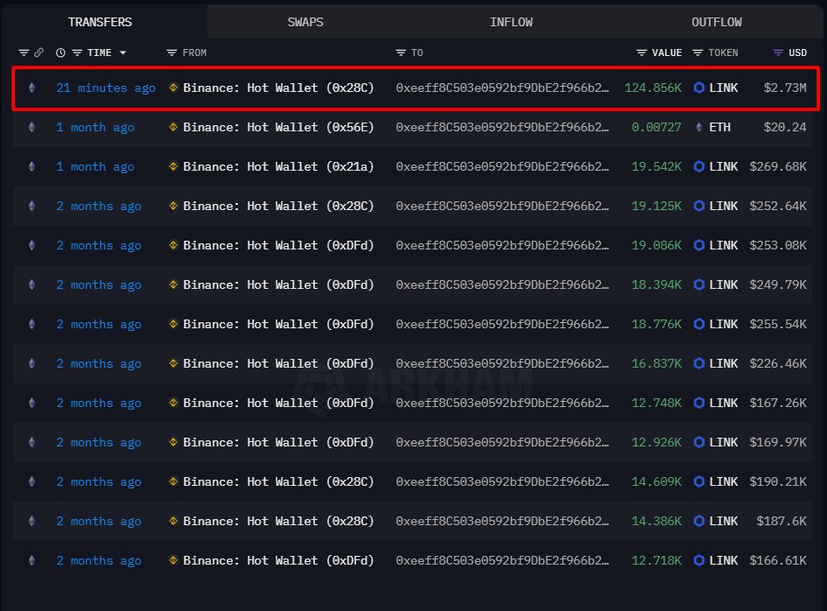827x611 pixels.
Task: Click Binance icon in the $187.6K row
Action: 173,522
